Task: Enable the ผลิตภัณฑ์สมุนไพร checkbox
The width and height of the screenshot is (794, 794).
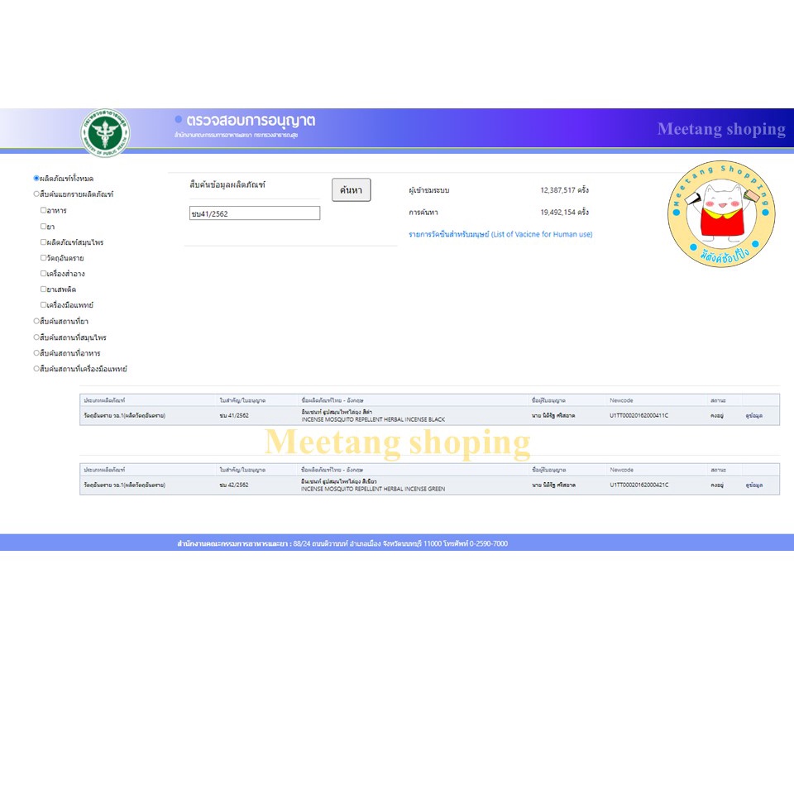Action: [44, 242]
